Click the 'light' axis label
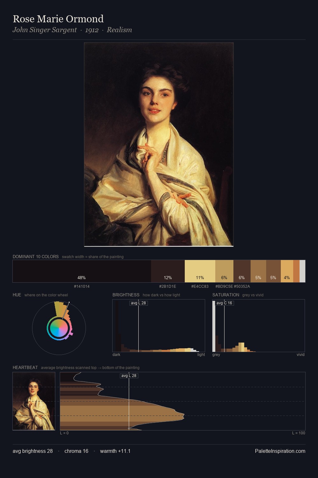 (201, 355)
